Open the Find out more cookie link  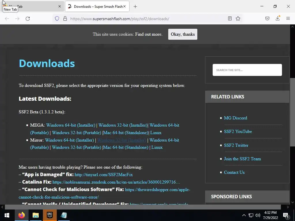pos(149,34)
